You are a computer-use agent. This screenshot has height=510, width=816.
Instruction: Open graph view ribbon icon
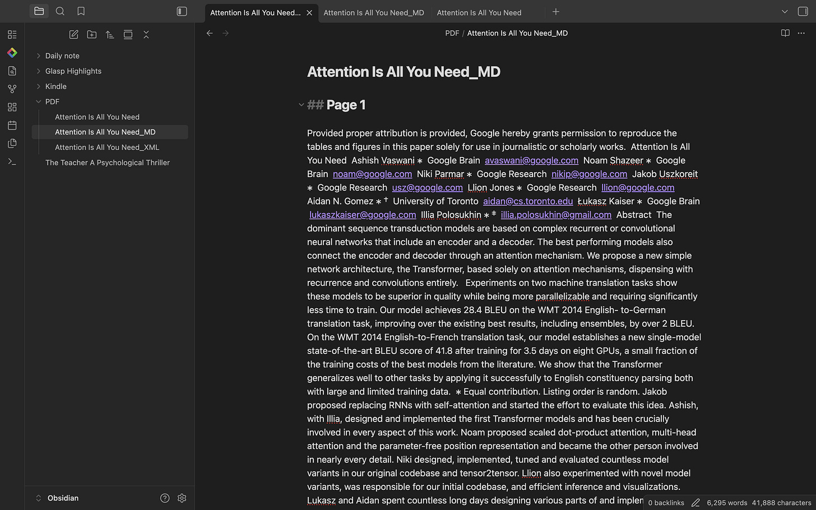[12, 89]
